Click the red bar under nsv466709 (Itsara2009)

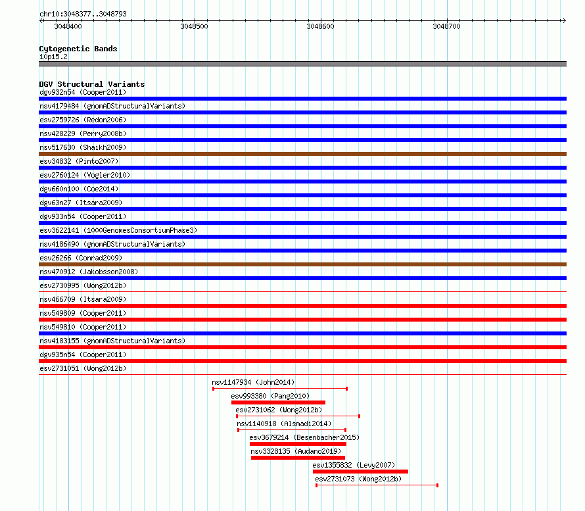(302, 306)
